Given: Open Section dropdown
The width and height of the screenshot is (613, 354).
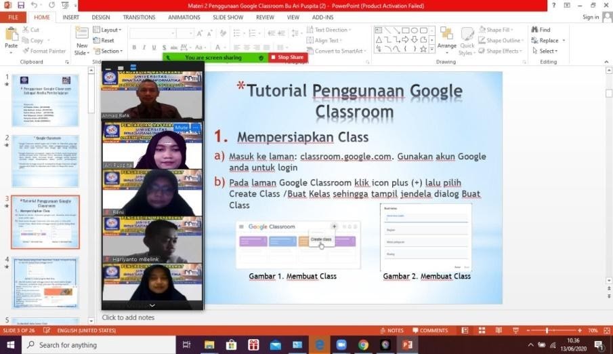Looking at the screenshot, I should click(108, 51).
